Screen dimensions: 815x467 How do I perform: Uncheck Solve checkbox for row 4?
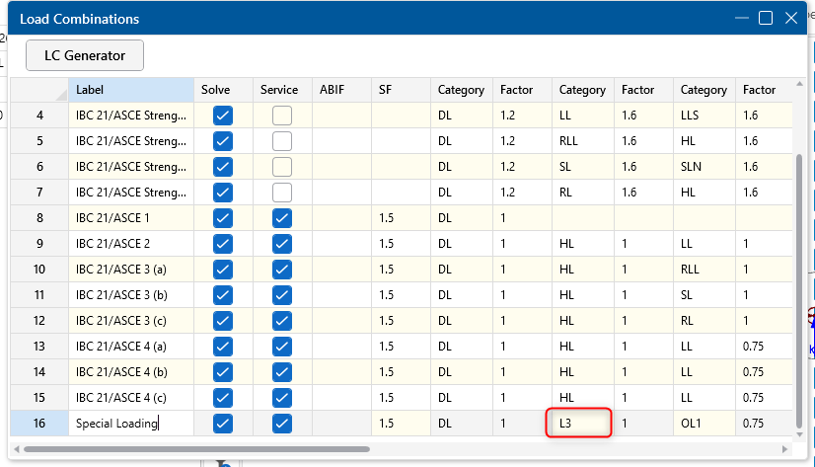pos(223,115)
